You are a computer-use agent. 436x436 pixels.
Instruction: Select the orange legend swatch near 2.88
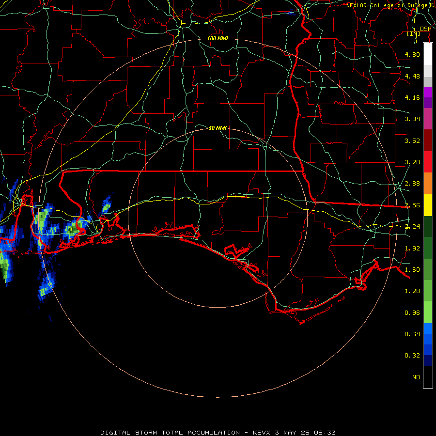[428, 184]
